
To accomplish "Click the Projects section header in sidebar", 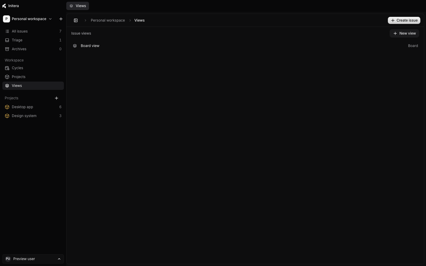I will (12, 98).
